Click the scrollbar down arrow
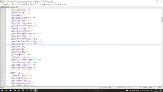Image resolution: width=163 pixels, height=92 pixels. (162, 86)
